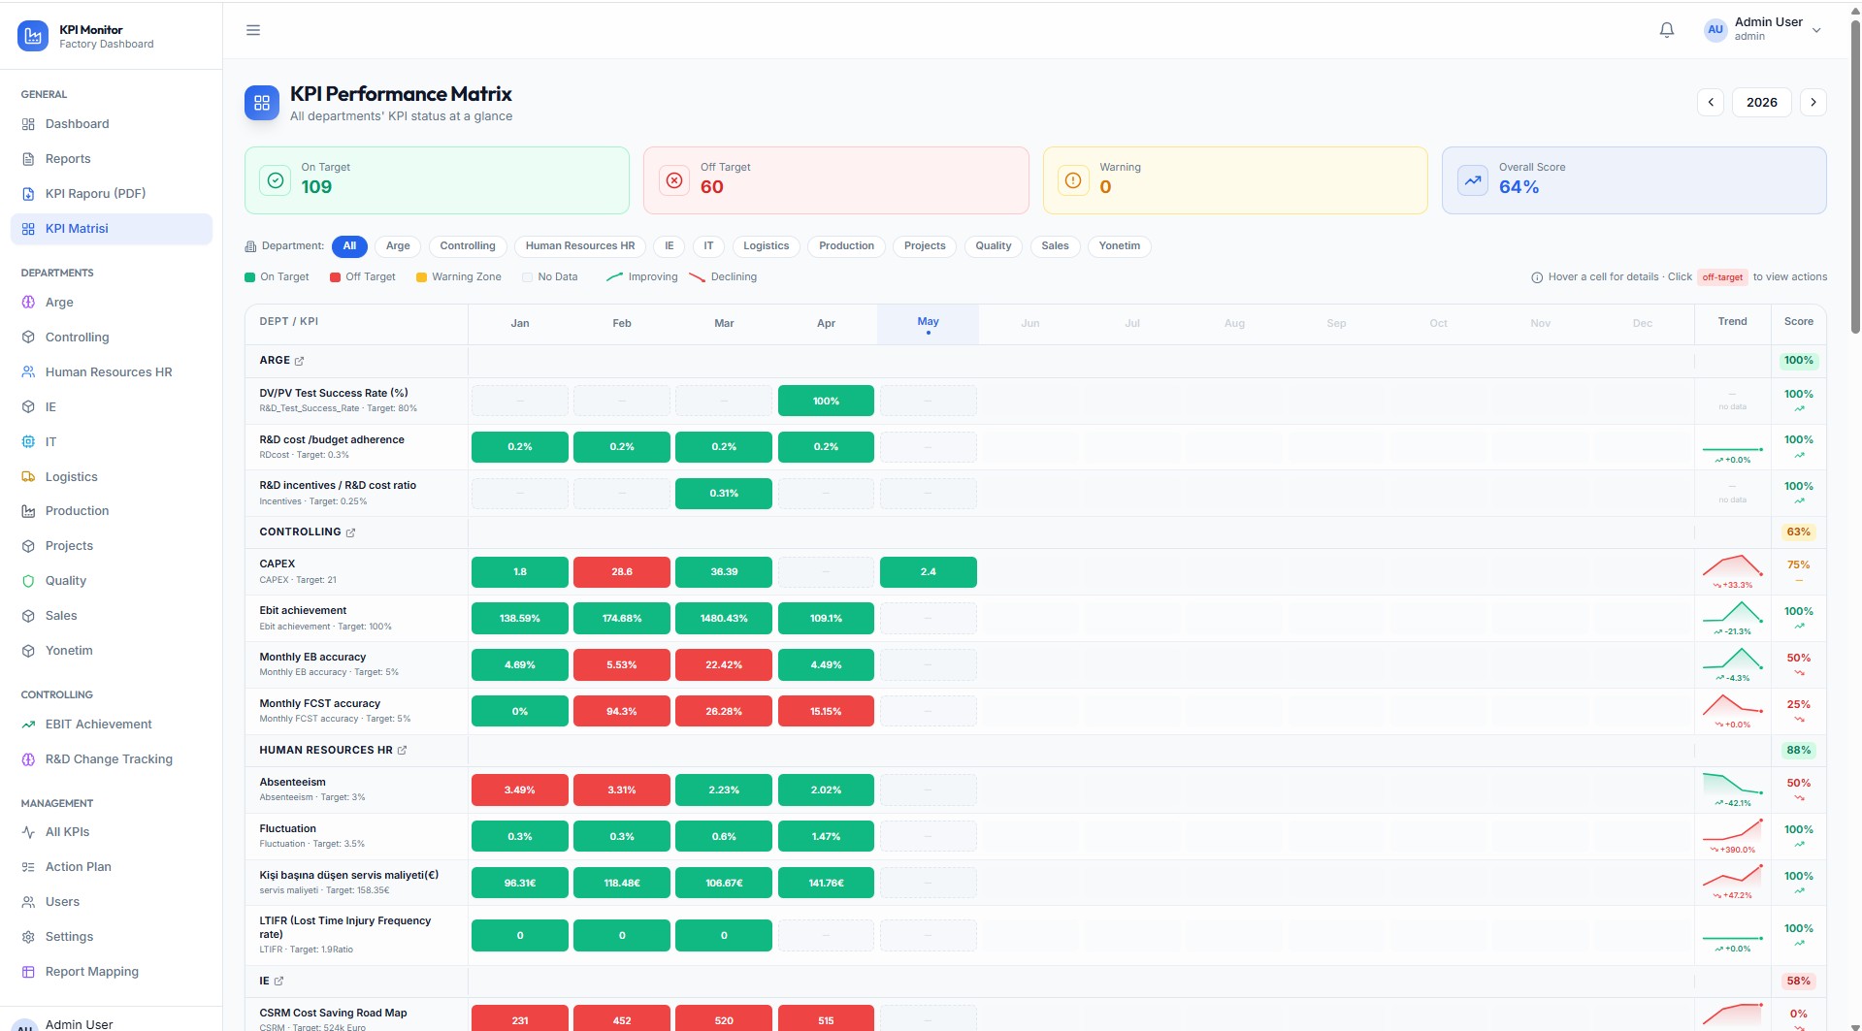Click CAPEX February cell 28.6

[622, 572]
